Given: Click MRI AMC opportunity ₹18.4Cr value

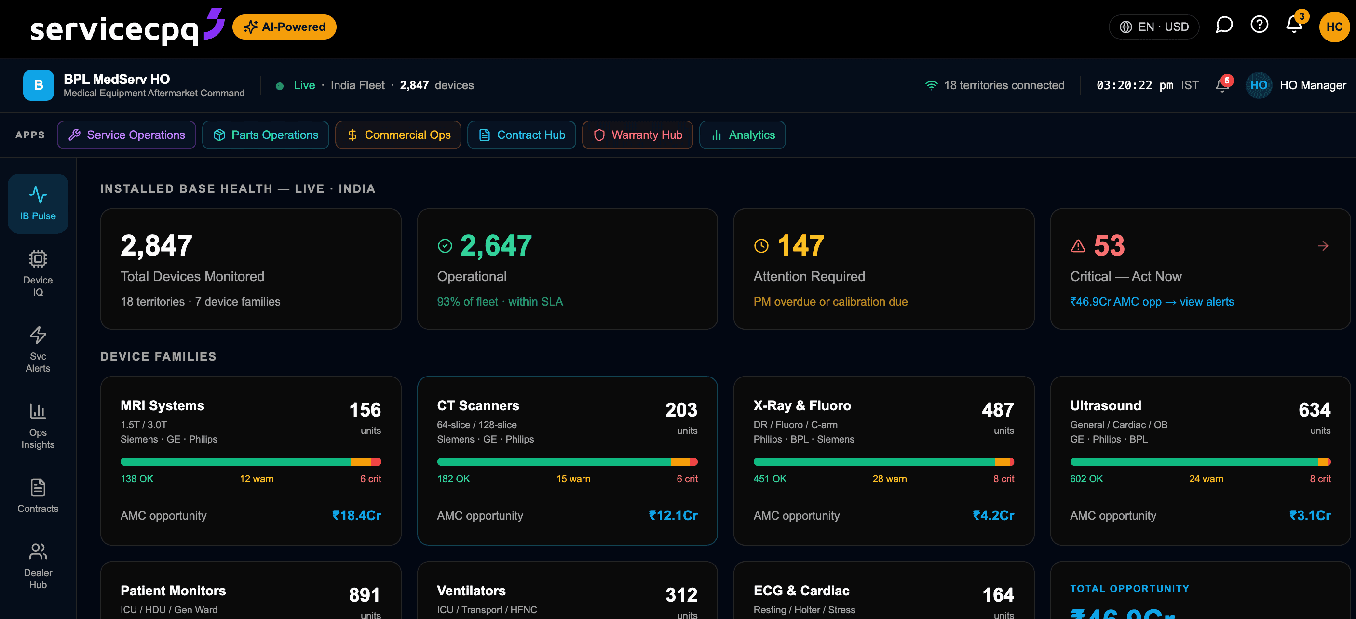Looking at the screenshot, I should point(356,516).
